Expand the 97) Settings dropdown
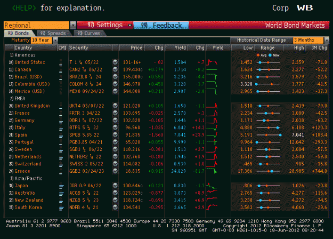 (129, 25)
